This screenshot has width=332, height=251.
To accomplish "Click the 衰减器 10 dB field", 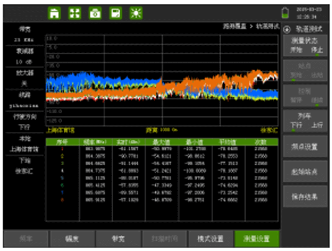I will 24,56.
